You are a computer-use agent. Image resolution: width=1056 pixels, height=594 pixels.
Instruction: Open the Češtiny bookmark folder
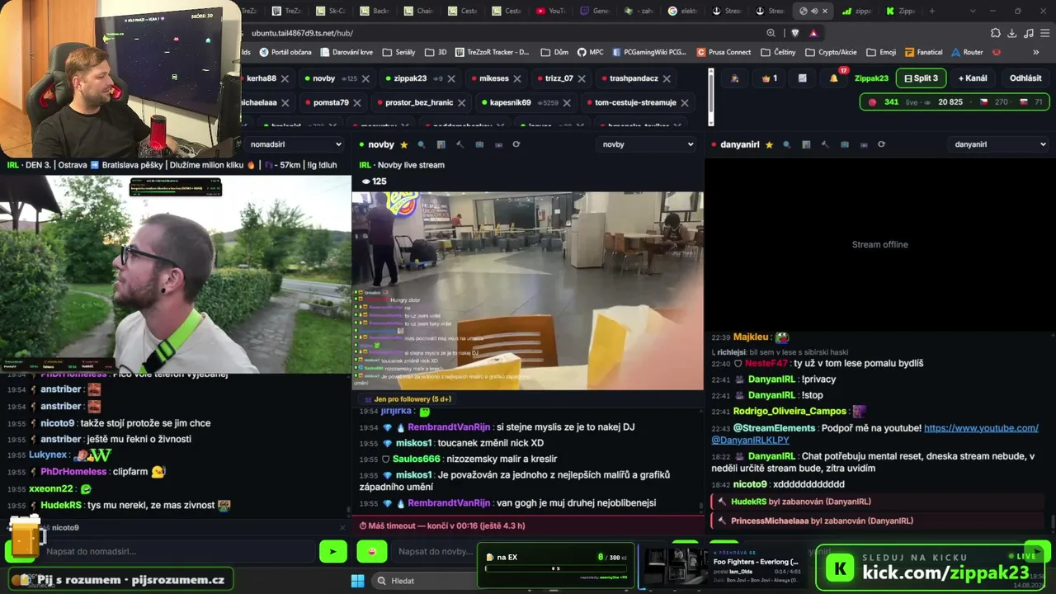pos(778,52)
